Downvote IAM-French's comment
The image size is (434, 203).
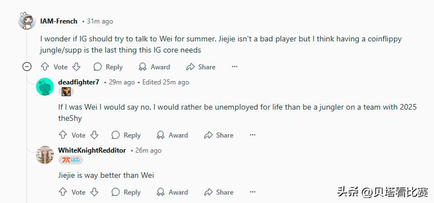point(76,67)
